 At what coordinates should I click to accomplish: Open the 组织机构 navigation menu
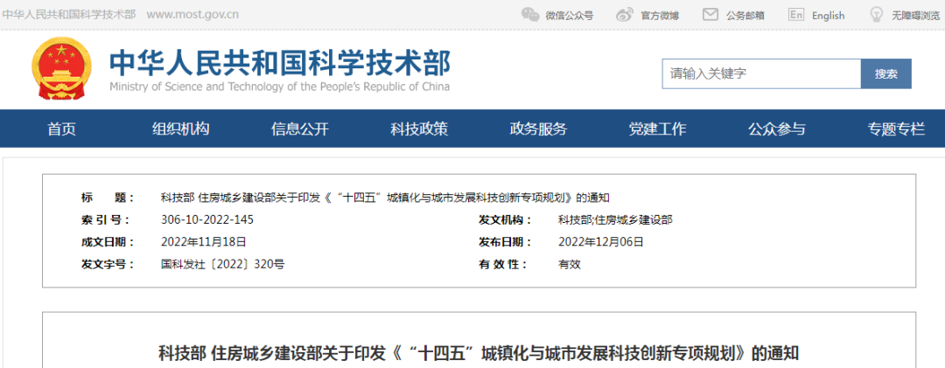(x=180, y=129)
